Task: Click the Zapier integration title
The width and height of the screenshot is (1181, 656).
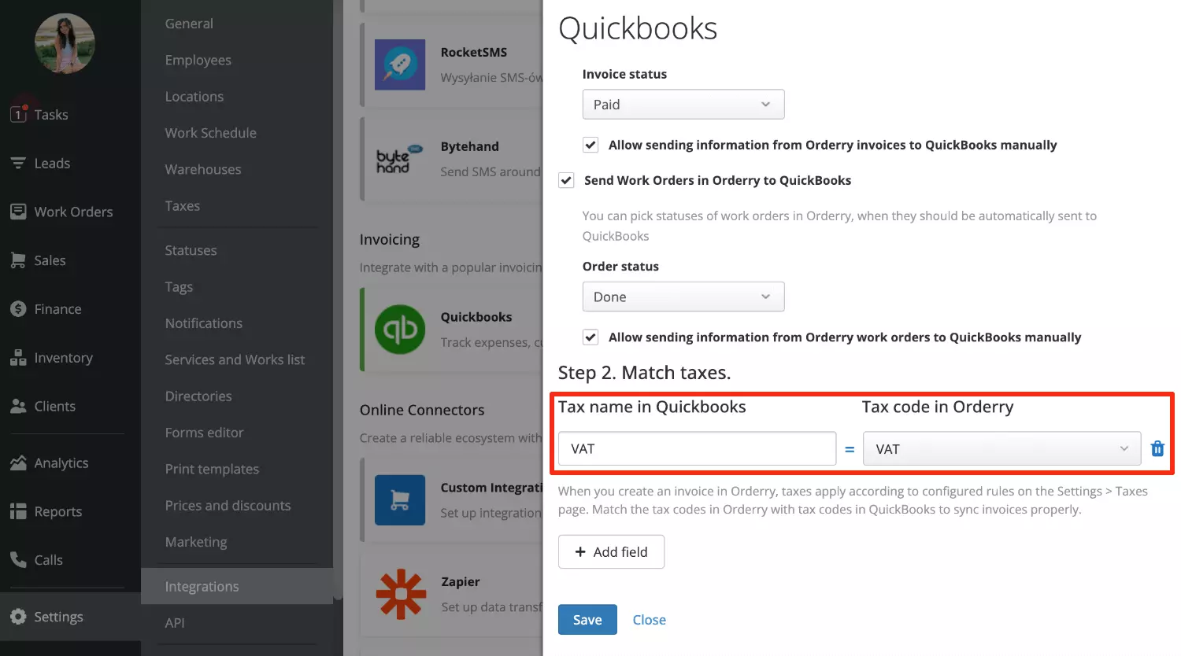Action: click(x=461, y=582)
